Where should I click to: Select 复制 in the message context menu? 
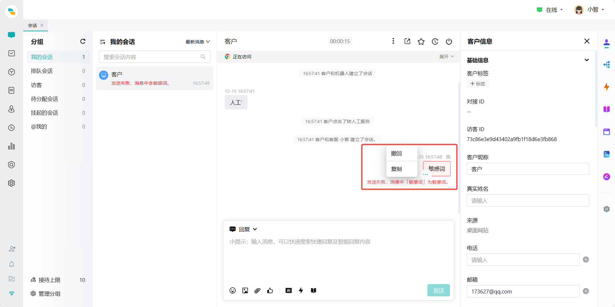[396, 169]
